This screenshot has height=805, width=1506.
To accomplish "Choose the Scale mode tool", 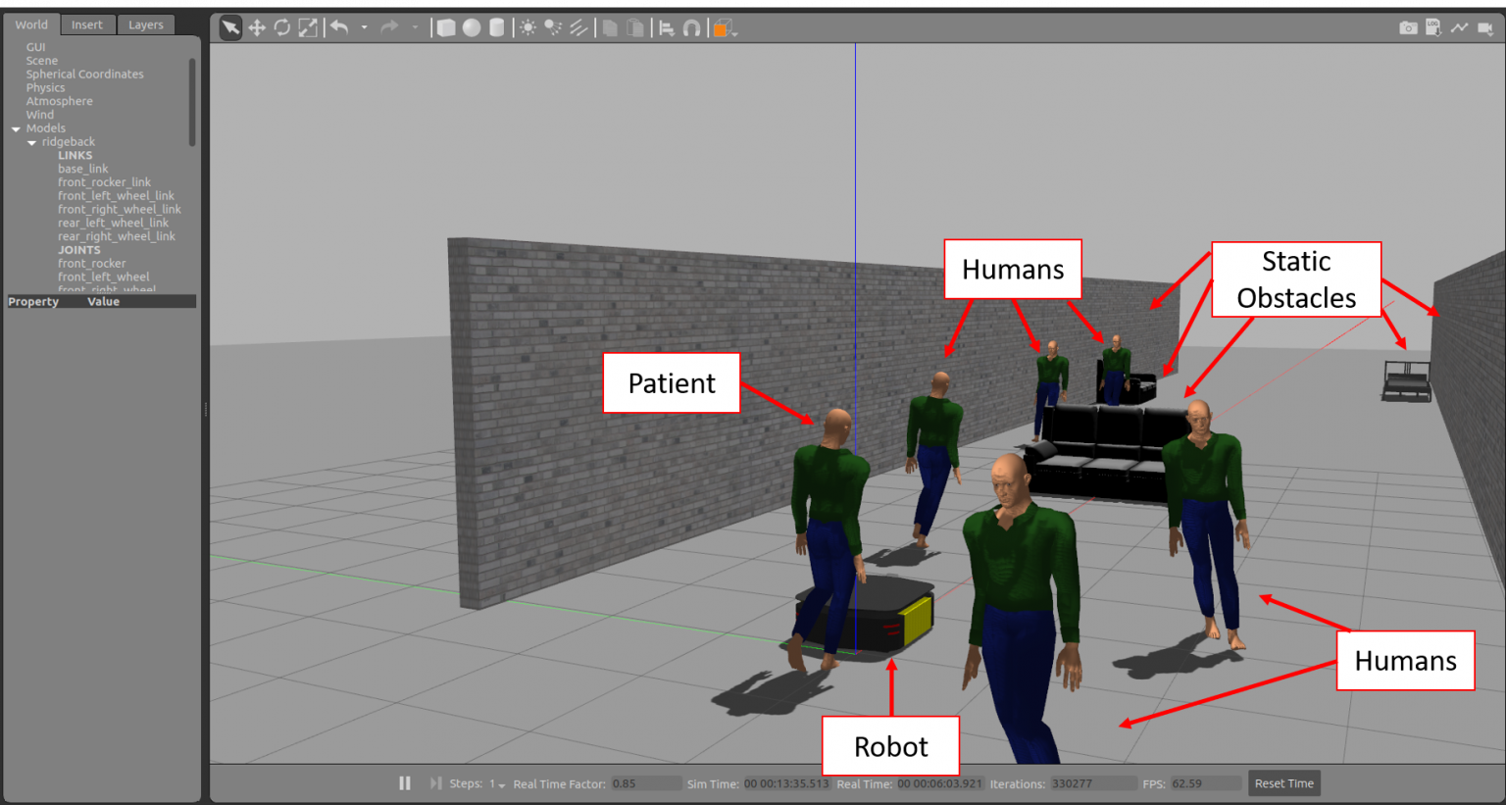I will point(308,27).
